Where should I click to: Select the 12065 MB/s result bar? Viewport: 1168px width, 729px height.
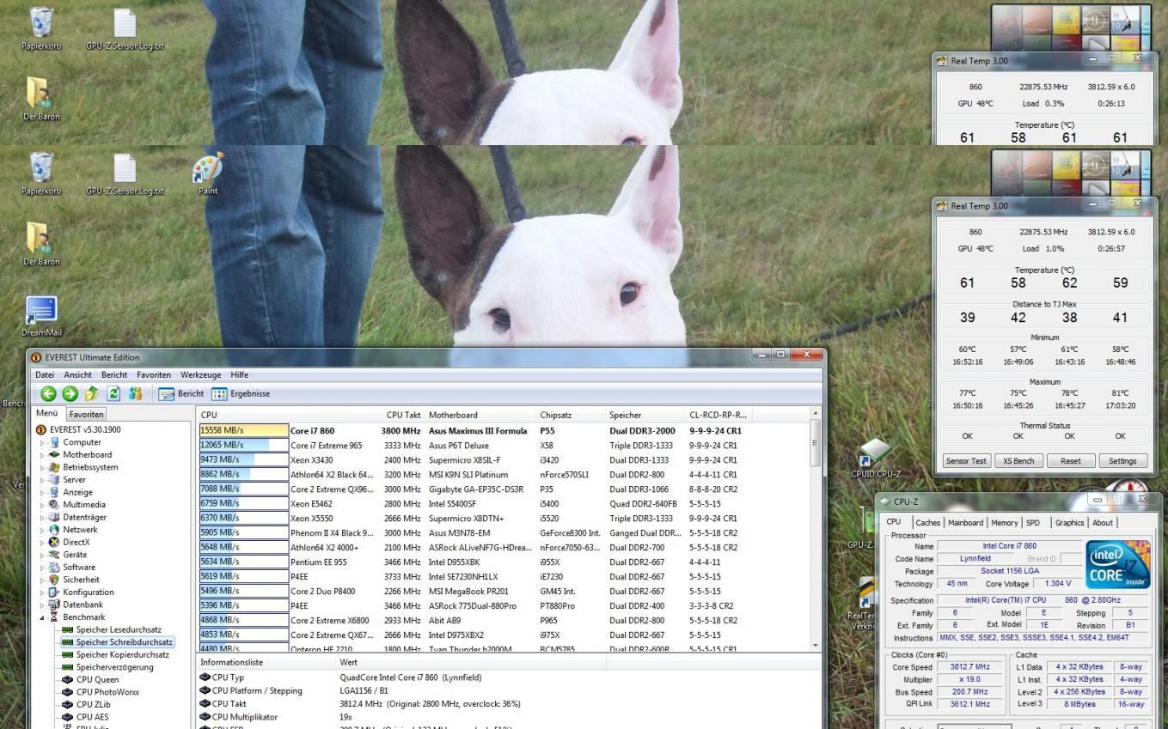(x=244, y=445)
